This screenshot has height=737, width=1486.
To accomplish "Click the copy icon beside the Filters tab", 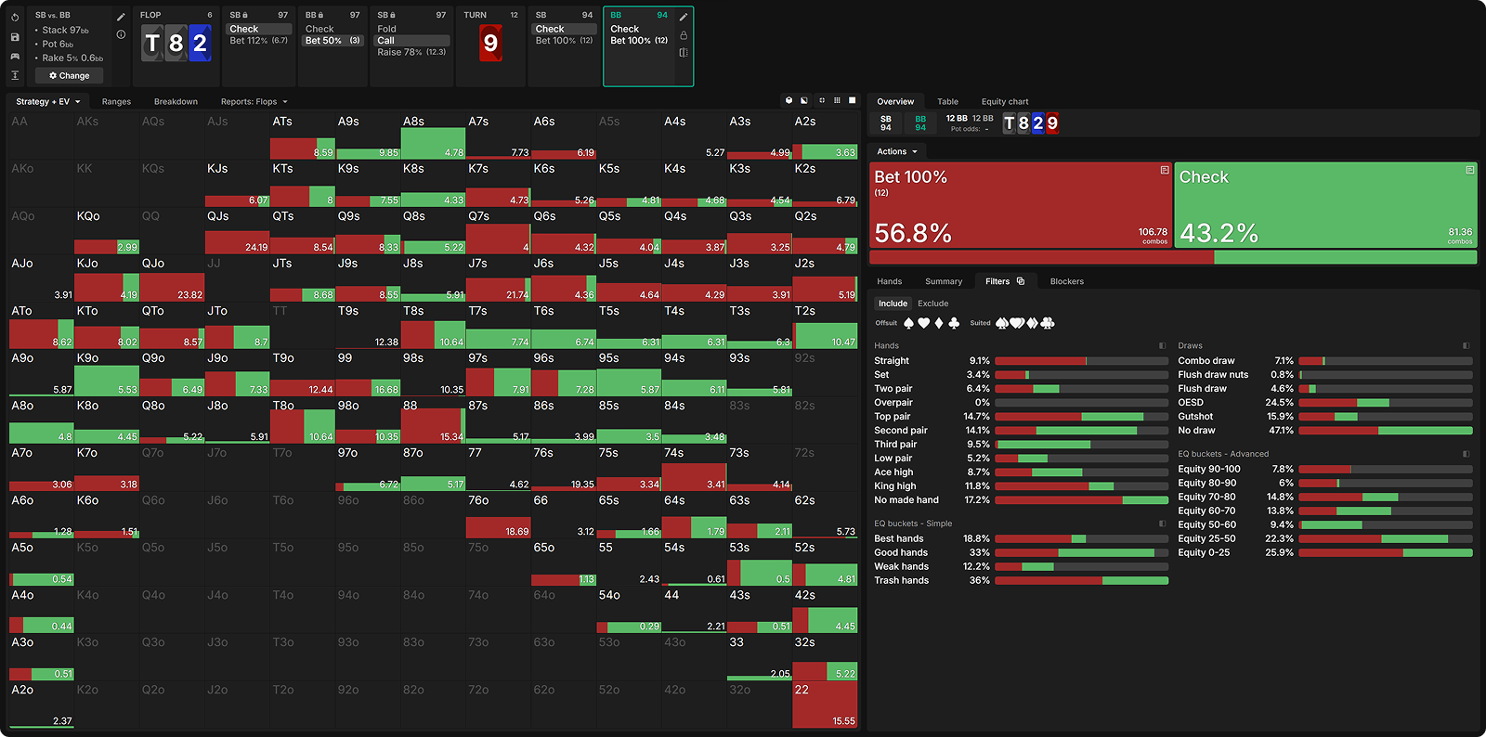I will pyautogui.click(x=1021, y=281).
